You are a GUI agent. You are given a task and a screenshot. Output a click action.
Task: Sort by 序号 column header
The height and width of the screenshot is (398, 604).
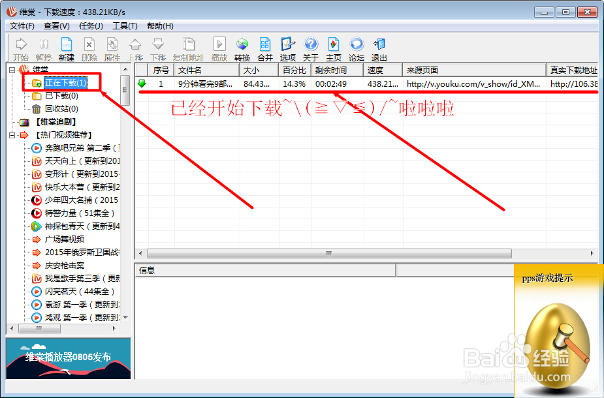161,70
